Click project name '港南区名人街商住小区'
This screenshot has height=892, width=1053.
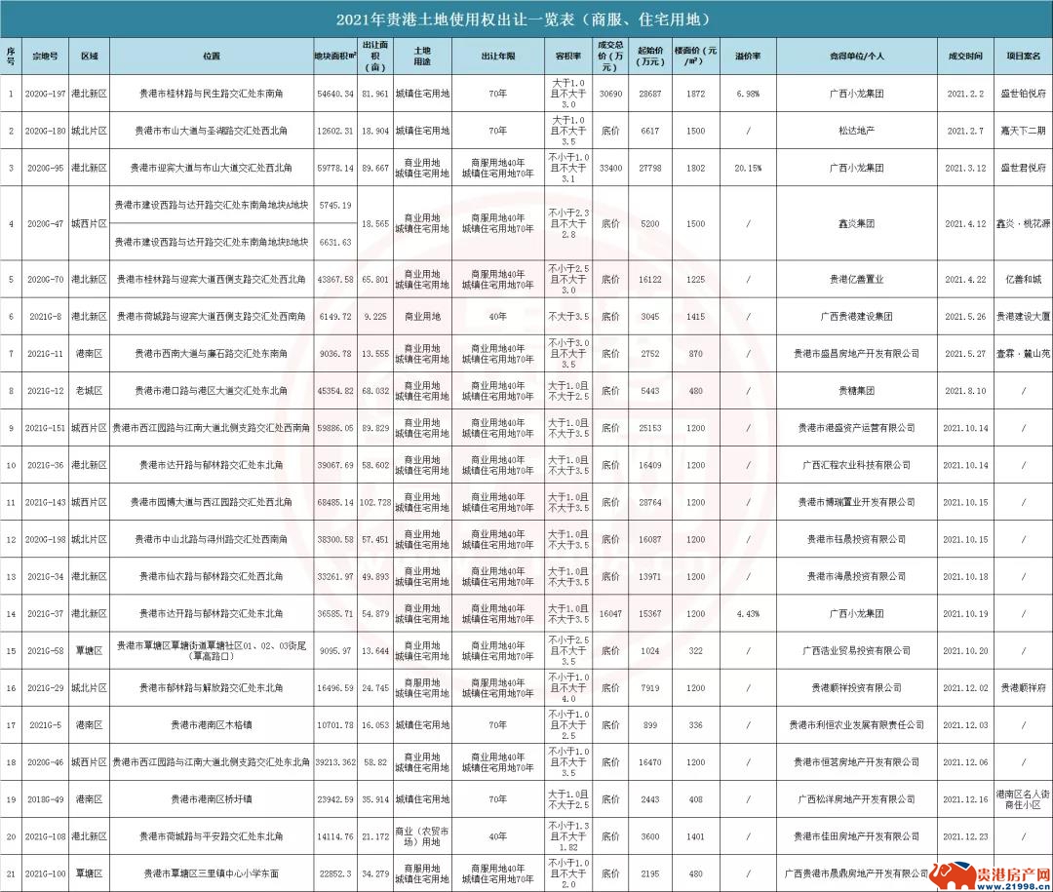(1023, 799)
